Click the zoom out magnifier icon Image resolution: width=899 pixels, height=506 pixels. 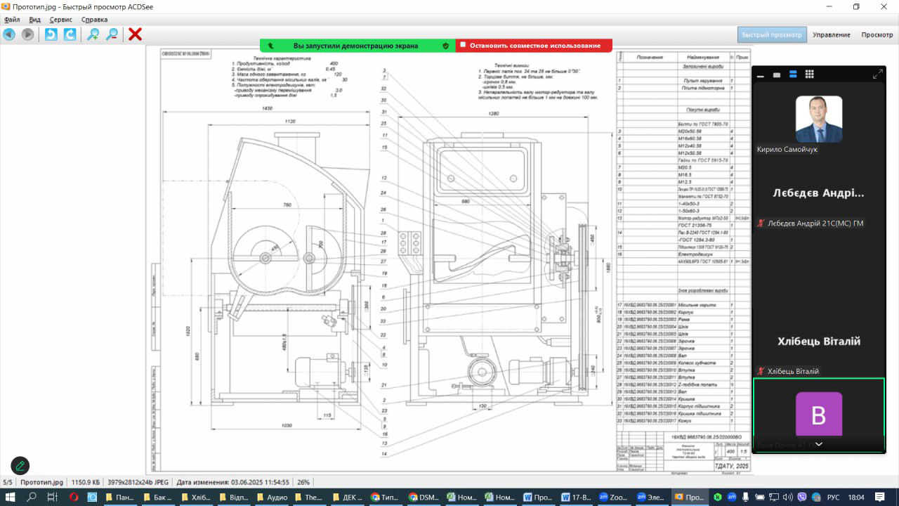(112, 34)
